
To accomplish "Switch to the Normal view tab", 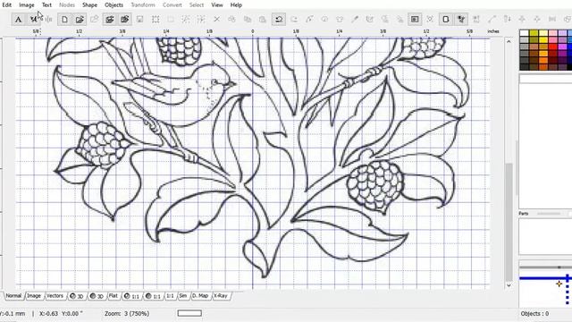I will tap(14, 296).
